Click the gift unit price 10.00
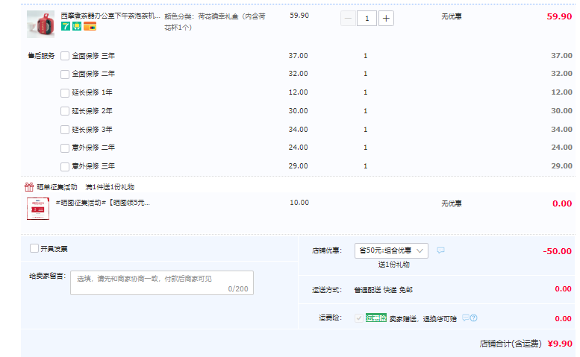 click(x=299, y=203)
